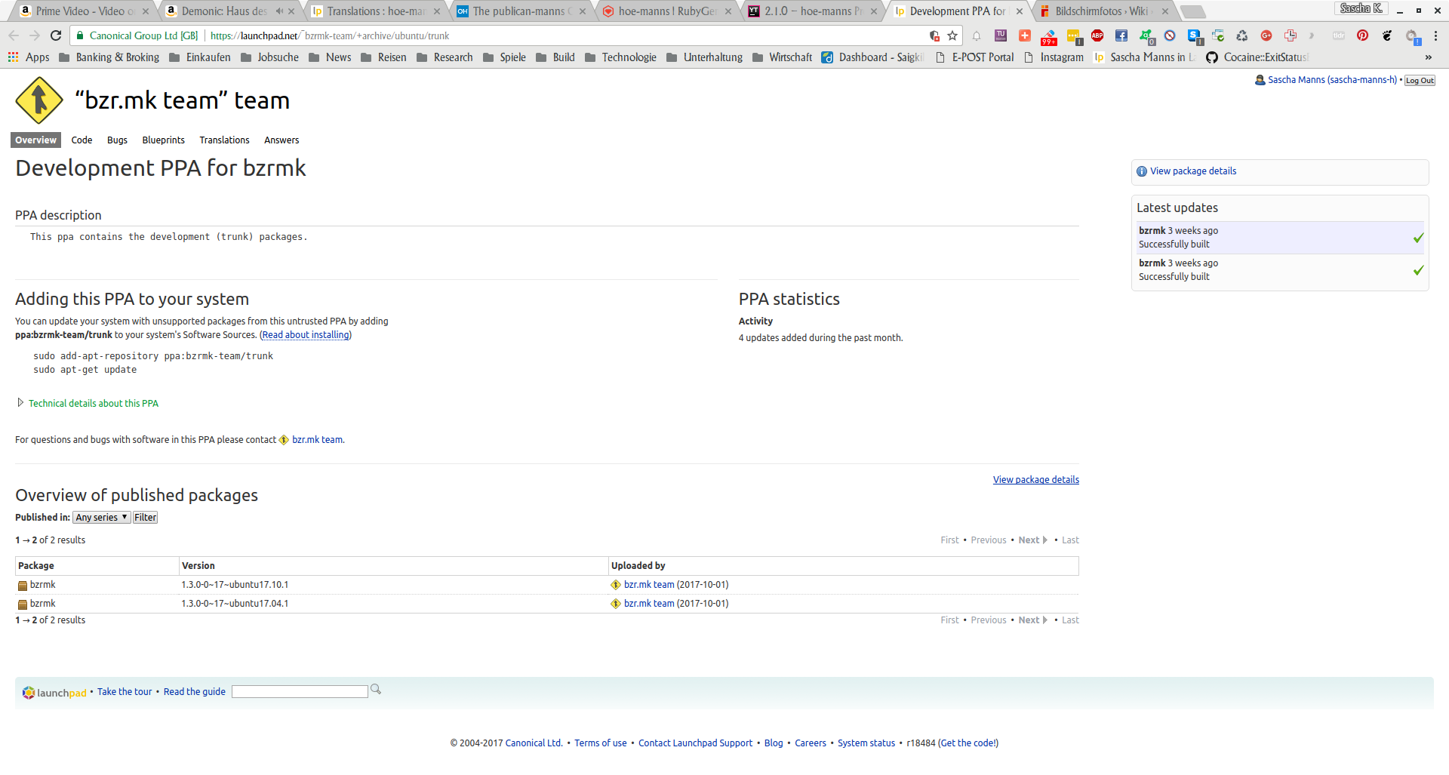Viewport: 1449px width, 775px height.
Task: Click the purple TU extension icon
Action: 1001,35
